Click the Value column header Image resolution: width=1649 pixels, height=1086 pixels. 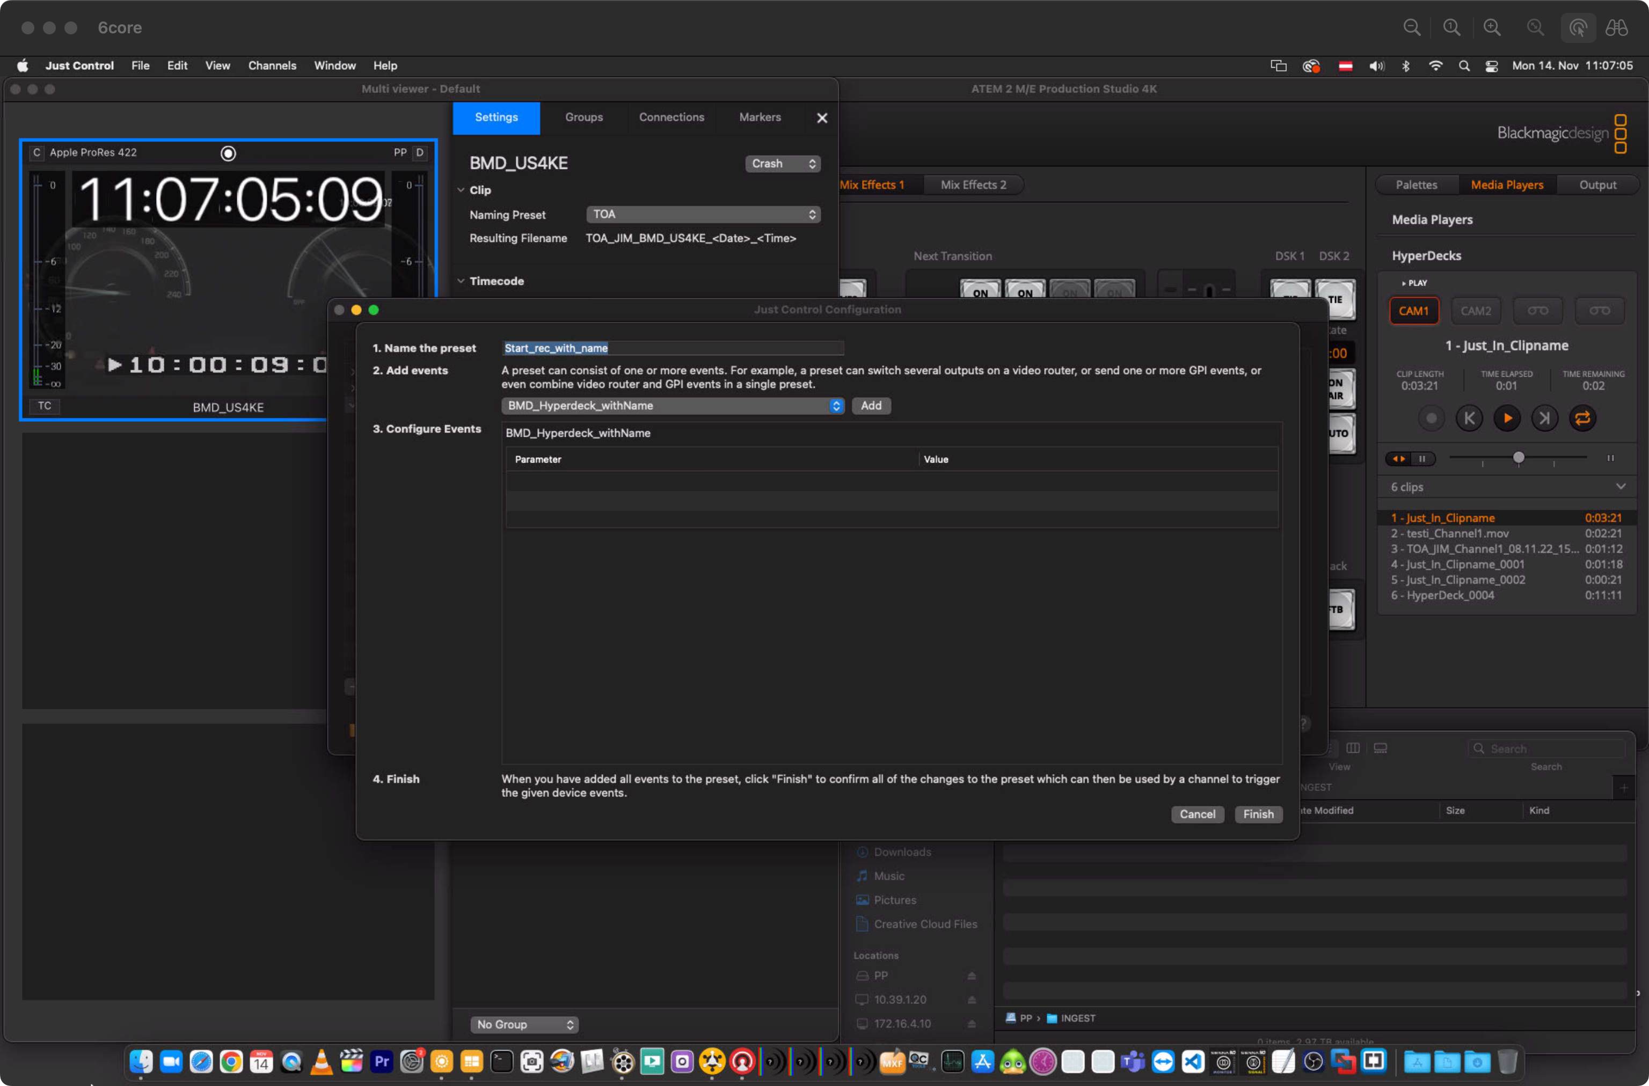click(1098, 460)
